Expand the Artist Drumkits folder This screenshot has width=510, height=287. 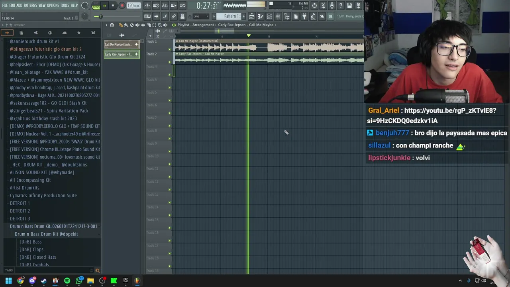[x=25, y=188]
